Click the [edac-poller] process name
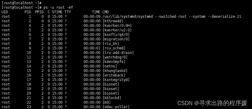 coord(116,107)
